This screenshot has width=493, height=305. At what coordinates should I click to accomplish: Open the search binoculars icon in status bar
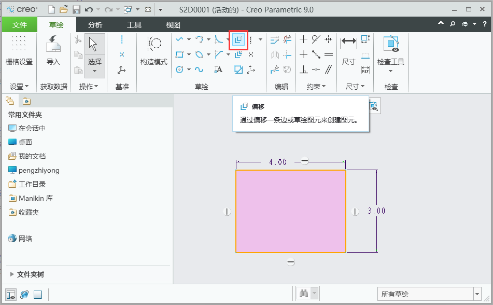click(304, 294)
